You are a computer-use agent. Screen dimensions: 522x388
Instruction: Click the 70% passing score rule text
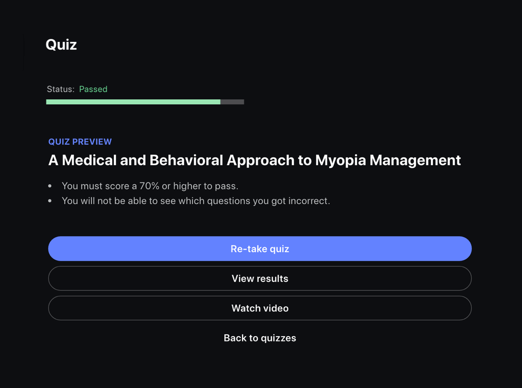click(149, 186)
